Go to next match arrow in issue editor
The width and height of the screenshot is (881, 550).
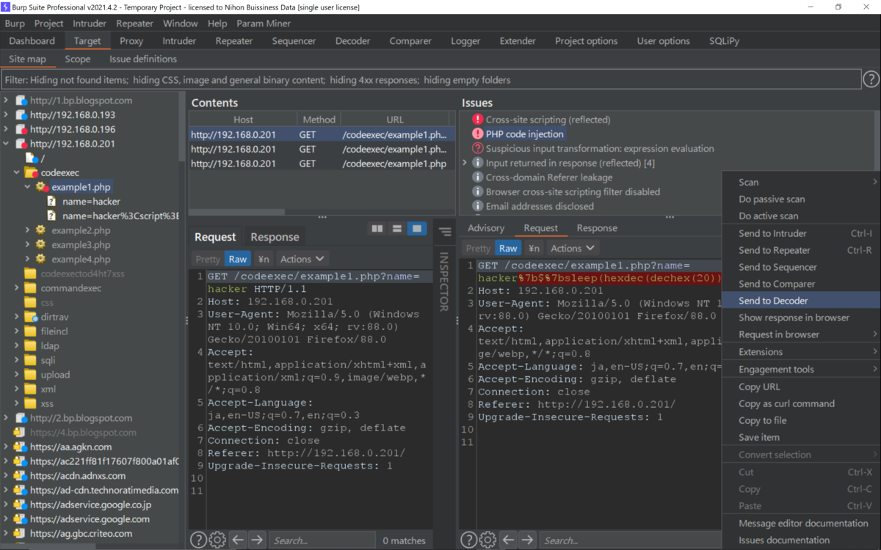pyautogui.click(x=527, y=540)
